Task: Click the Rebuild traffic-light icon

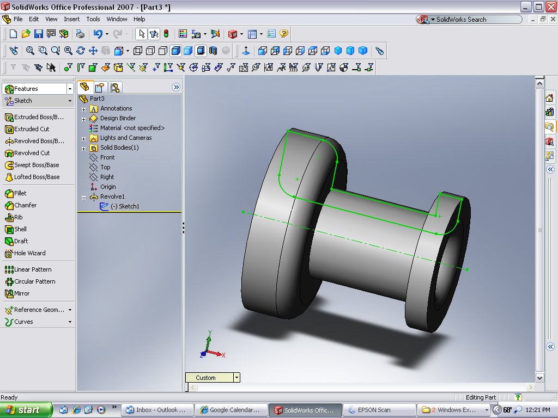Action: 165,33
